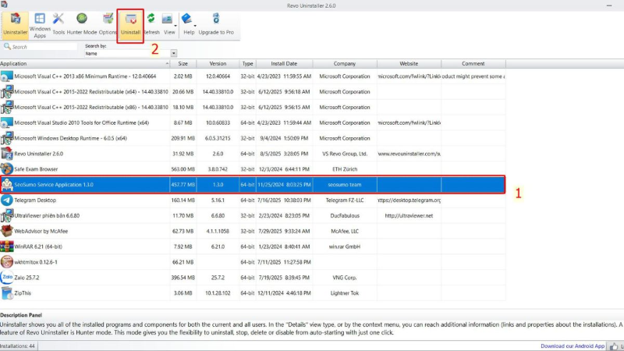This screenshot has height=351, width=624.
Task: Select the Telegram Desktop row
Action: coord(253,200)
